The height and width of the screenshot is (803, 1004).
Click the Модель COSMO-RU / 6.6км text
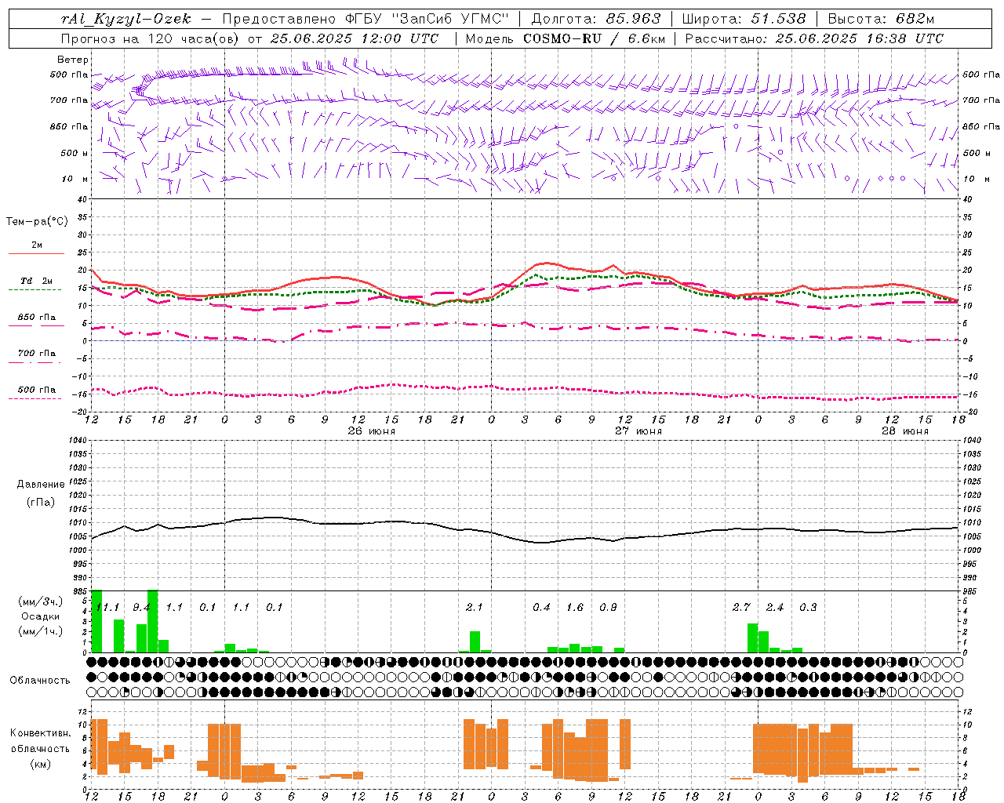pos(566,38)
